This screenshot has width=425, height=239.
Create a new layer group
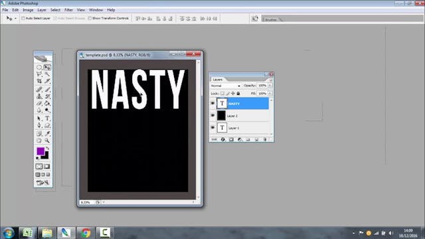coord(248,139)
